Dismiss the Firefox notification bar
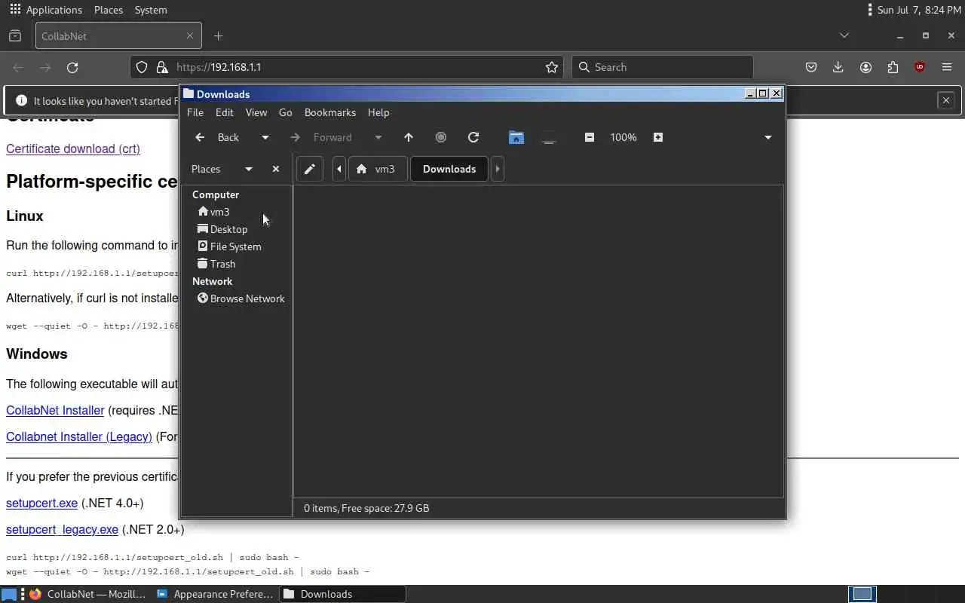965x603 pixels. (946, 100)
